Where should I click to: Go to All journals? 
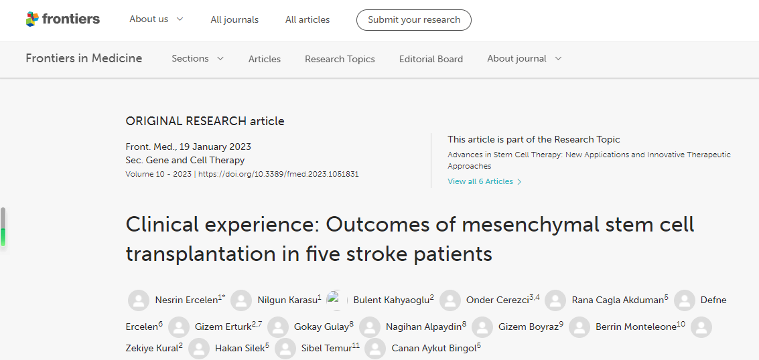tap(234, 20)
